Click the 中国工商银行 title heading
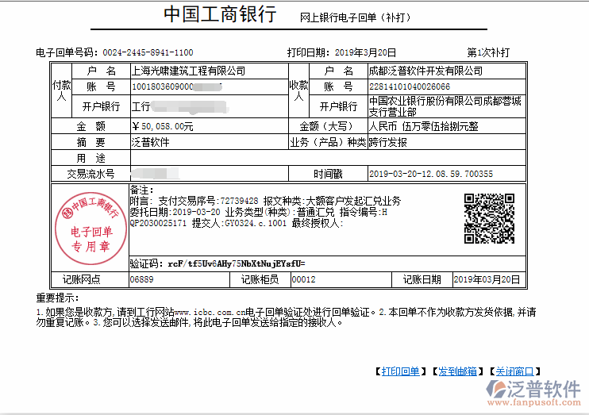Viewport: 589px width, 415px height. coord(220,14)
